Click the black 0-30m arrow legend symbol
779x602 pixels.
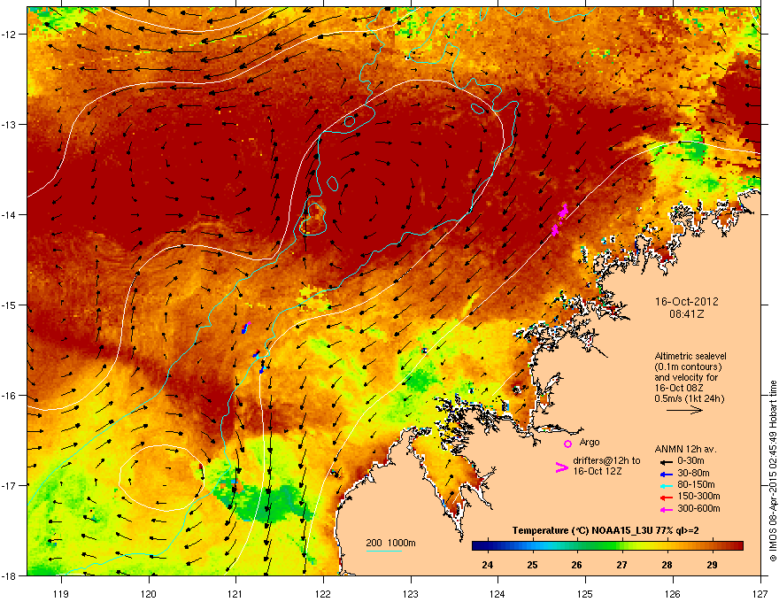coord(666,462)
